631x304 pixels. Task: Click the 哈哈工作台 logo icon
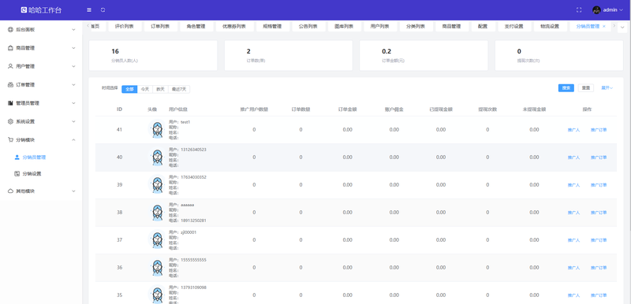24,10
